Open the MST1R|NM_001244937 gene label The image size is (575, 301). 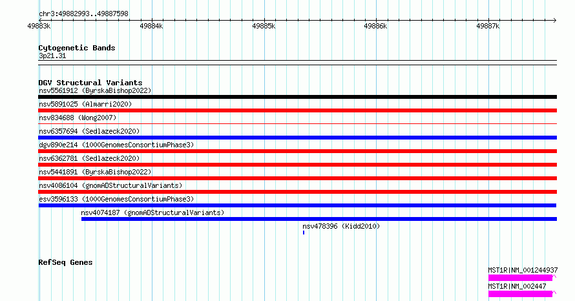[523, 270]
